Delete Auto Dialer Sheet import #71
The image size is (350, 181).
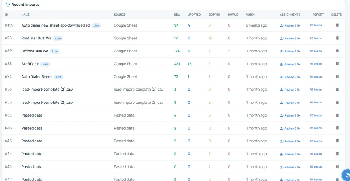pyautogui.click(x=337, y=77)
